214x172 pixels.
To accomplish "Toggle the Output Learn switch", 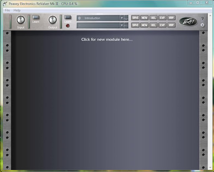I will pos(68,17).
